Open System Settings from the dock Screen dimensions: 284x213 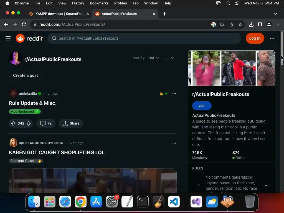pyautogui.click(x=112, y=202)
